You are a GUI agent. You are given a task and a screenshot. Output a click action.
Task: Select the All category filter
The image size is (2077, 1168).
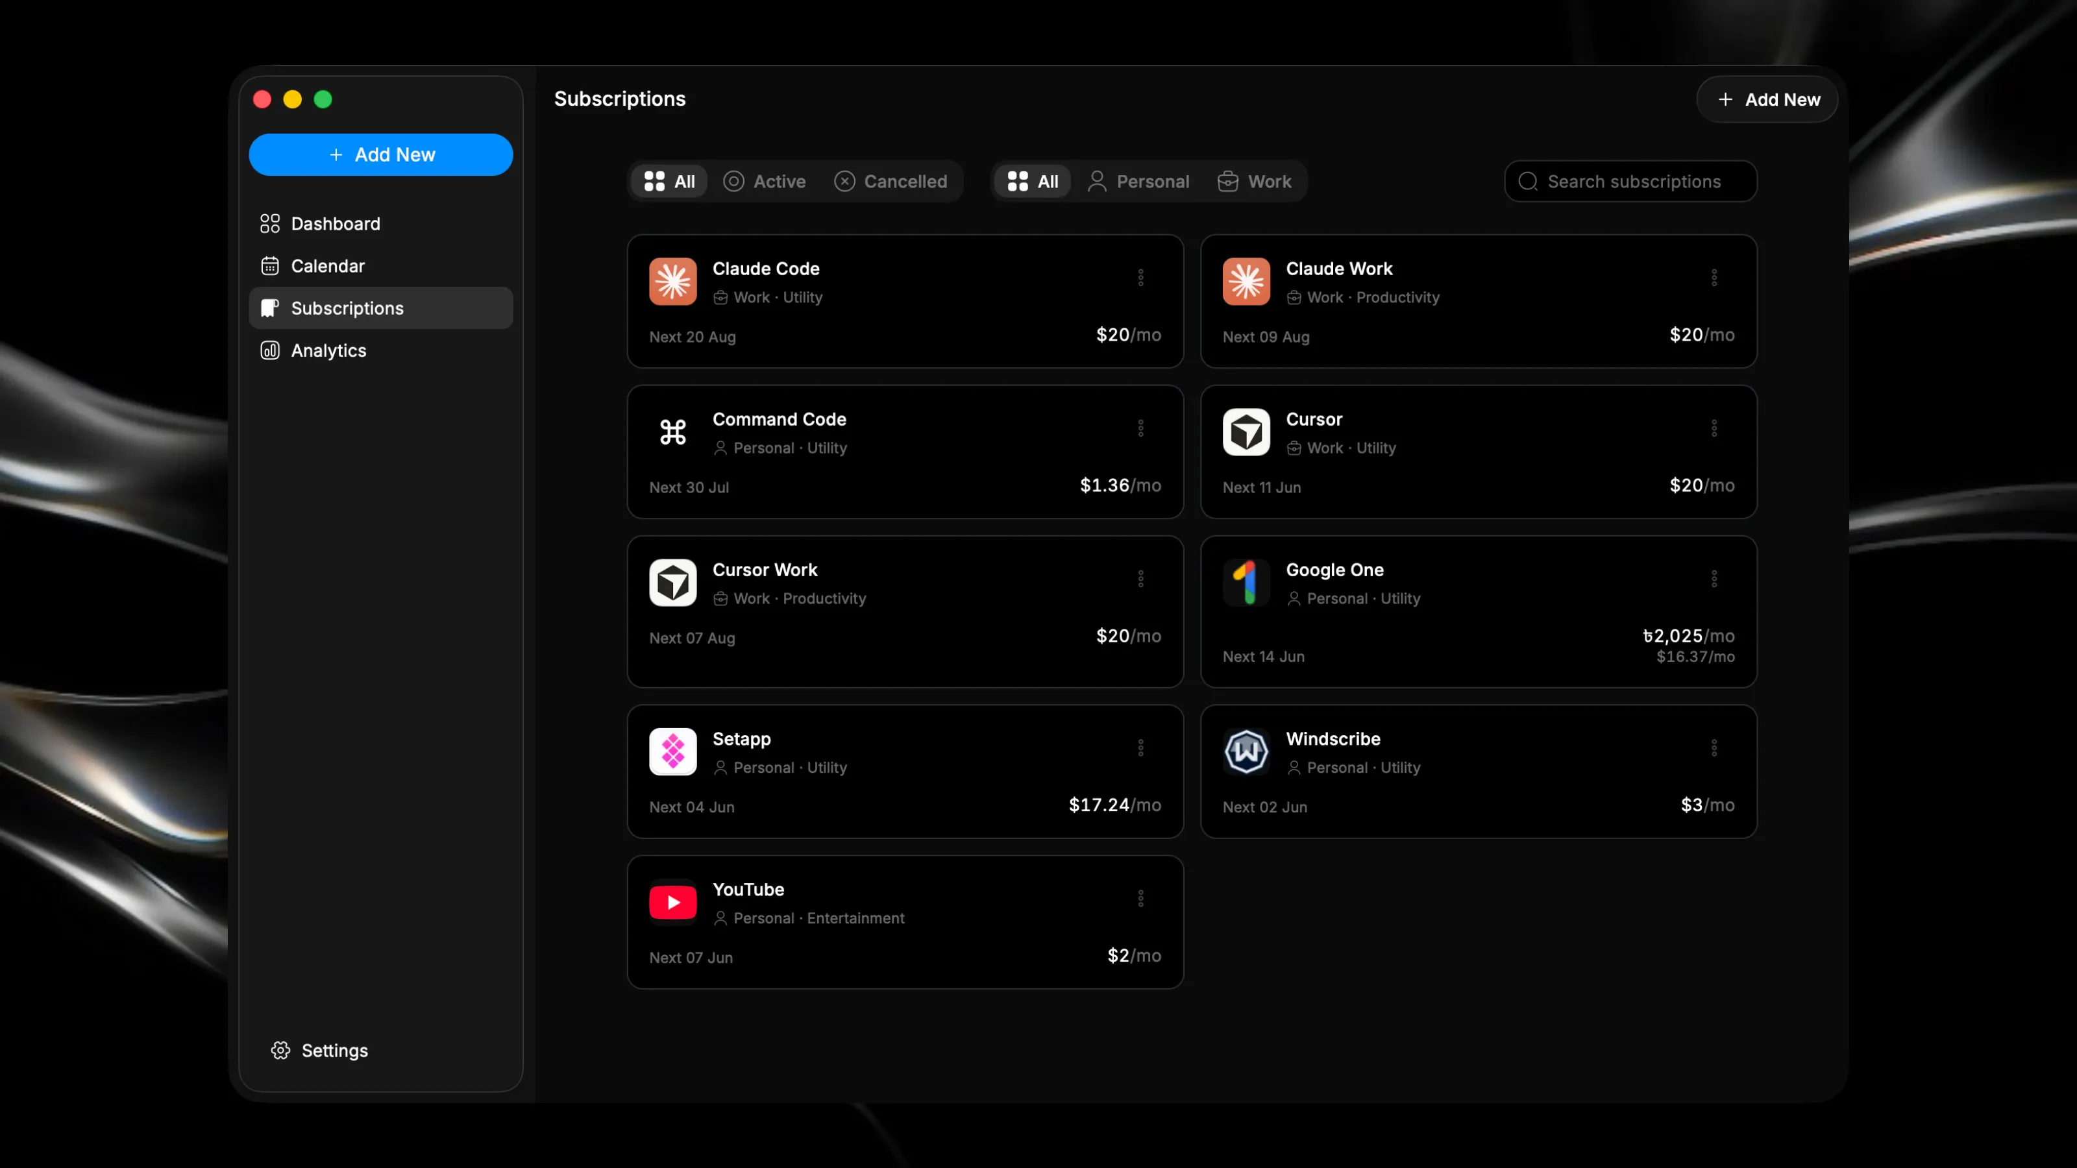click(1033, 182)
